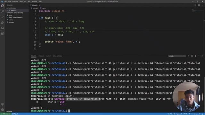The height and width of the screenshot is (115, 205).
Task: Open editor More Actions ellipsis
Action: pos(202,5)
